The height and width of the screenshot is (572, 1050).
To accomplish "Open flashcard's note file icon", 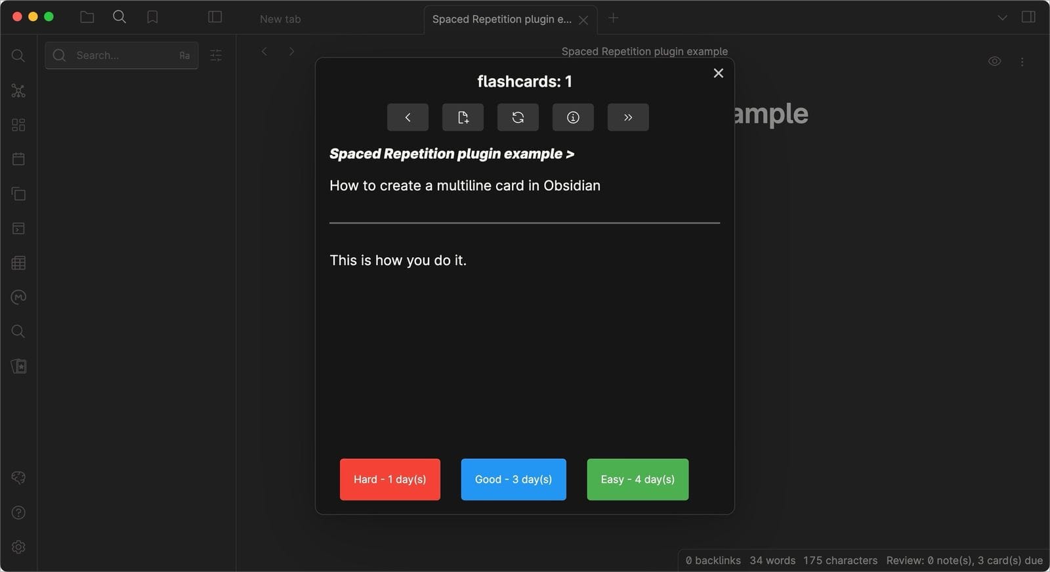I will 463,117.
